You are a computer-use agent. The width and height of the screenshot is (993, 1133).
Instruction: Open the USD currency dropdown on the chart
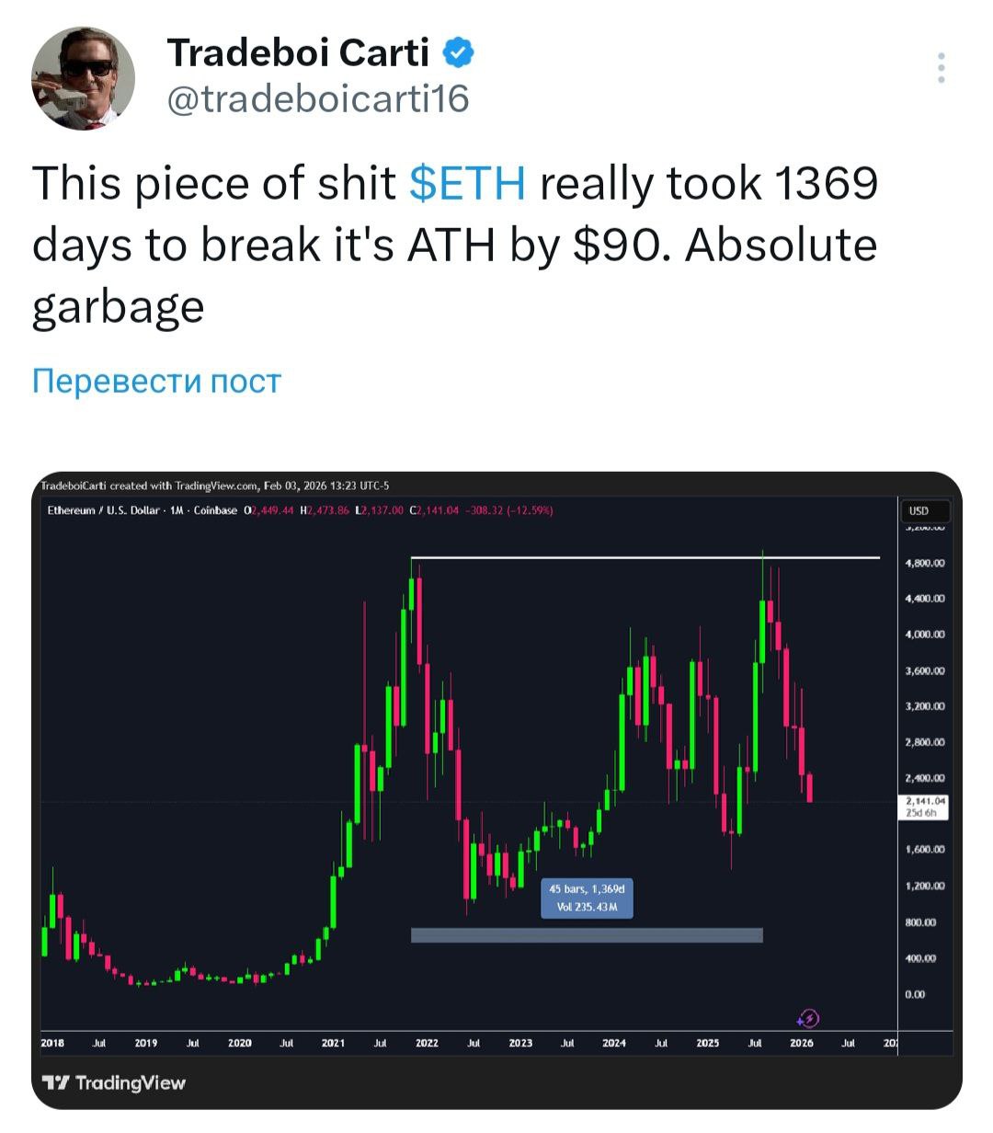[x=919, y=510]
